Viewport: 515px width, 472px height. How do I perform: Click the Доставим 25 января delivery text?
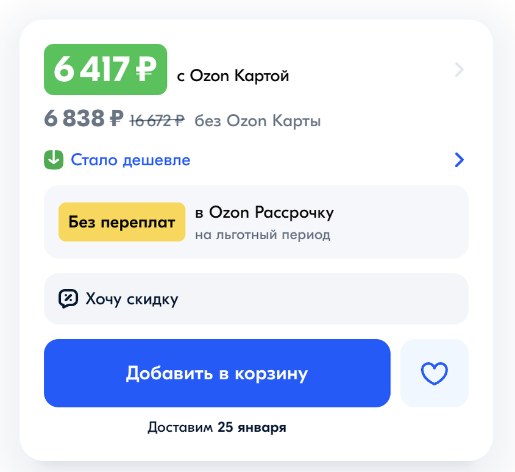point(217,427)
